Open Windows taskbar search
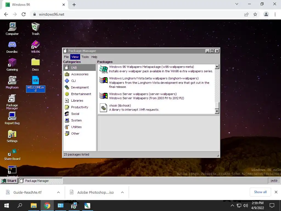The width and height of the screenshot is (281, 211). pos(20,206)
